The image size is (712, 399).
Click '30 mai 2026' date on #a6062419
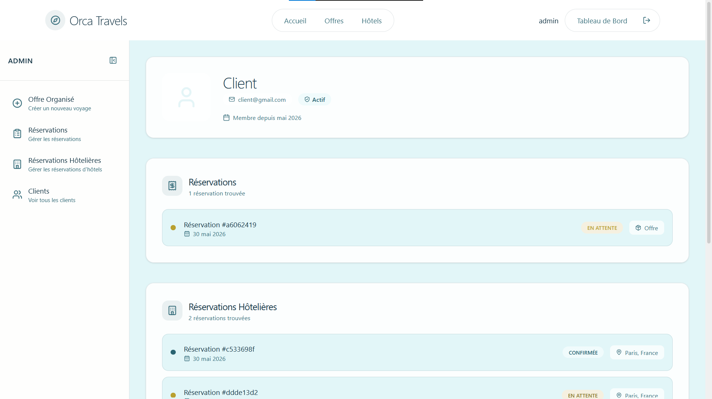click(x=209, y=234)
